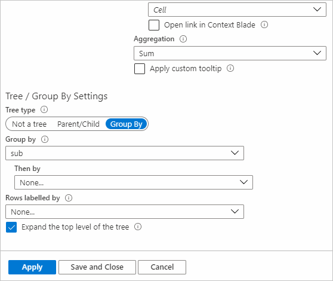Click the Rows labelled by info icon

[69, 198]
